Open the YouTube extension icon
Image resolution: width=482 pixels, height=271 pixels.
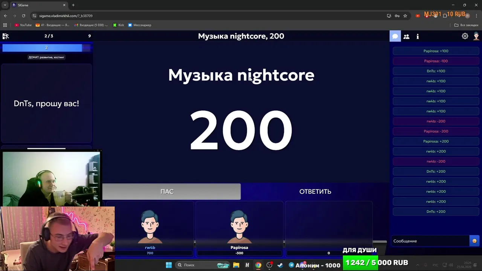point(418,16)
